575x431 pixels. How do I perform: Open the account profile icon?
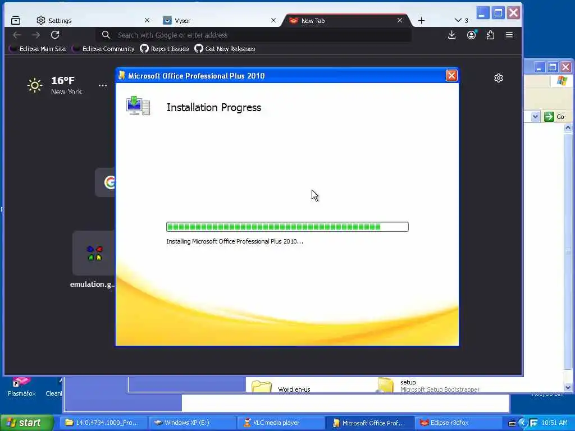[x=472, y=35]
